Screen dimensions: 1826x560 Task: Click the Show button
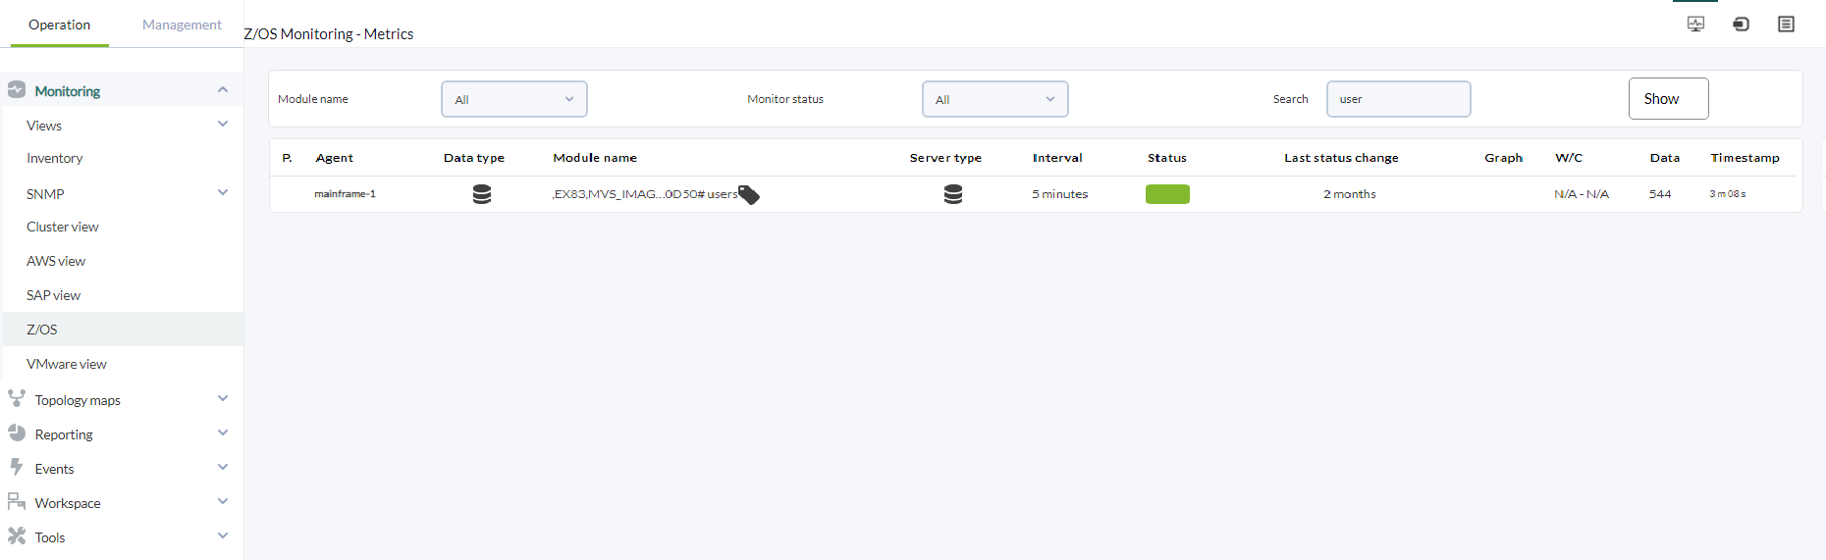coord(1669,98)
